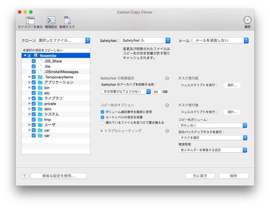Uncheck ボリューム識別番号を厳密に使用 checkbox
The height and width of the screenshot is (208, 270).
(x=102, y=112)
